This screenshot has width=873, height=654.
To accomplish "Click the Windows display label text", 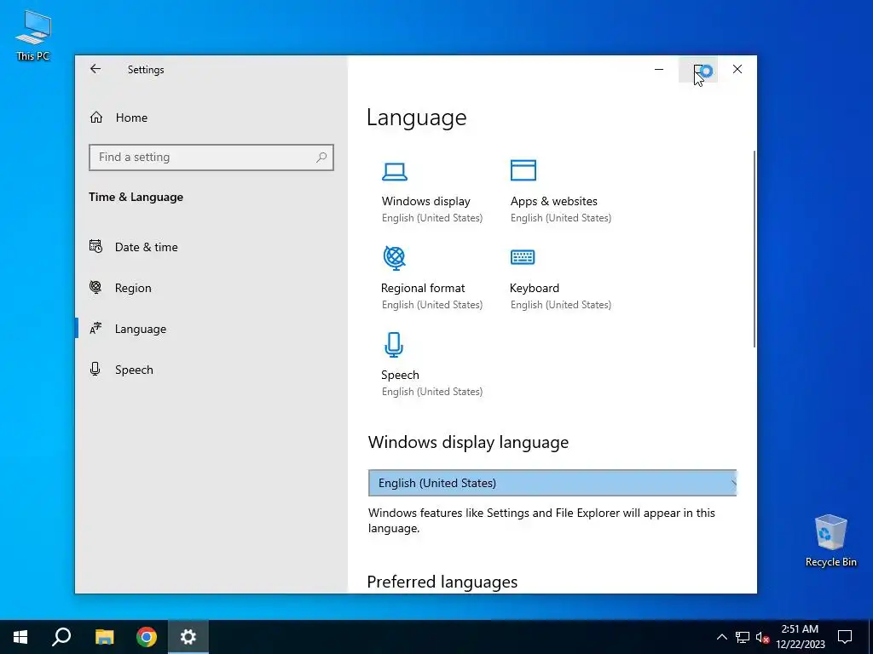I will 426,201.
